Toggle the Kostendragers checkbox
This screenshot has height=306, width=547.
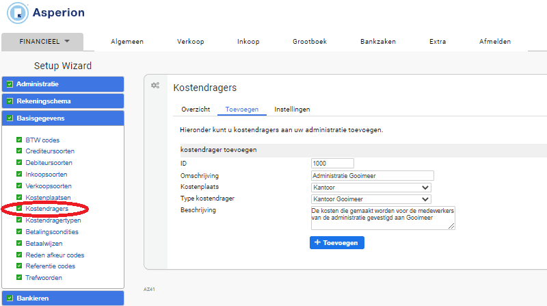click(19, 208)
